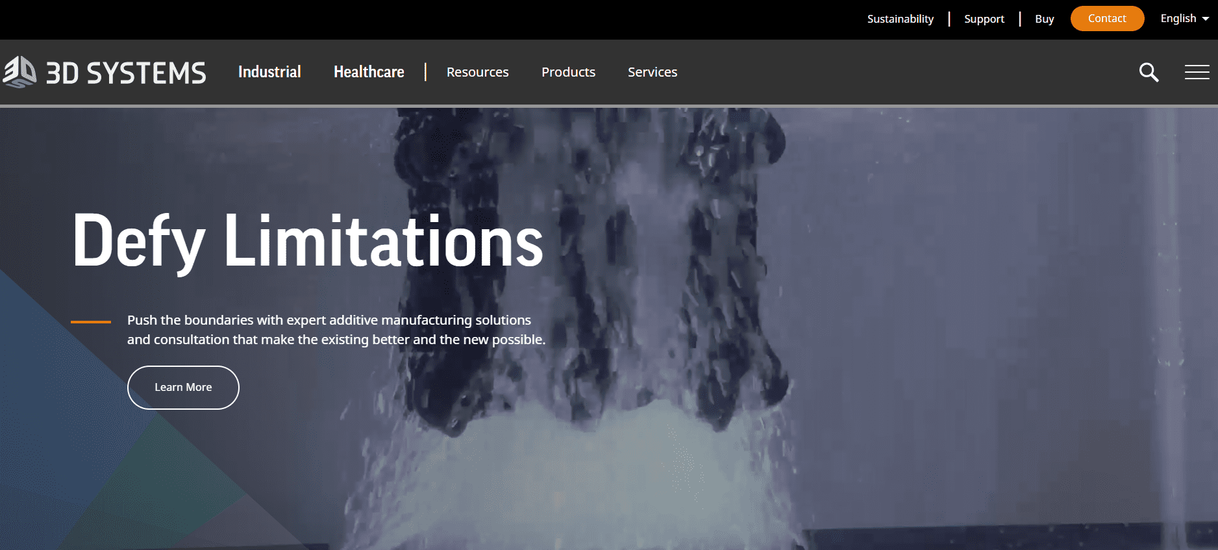
Task: Open the Buy link
Action: pos(1044,19)
